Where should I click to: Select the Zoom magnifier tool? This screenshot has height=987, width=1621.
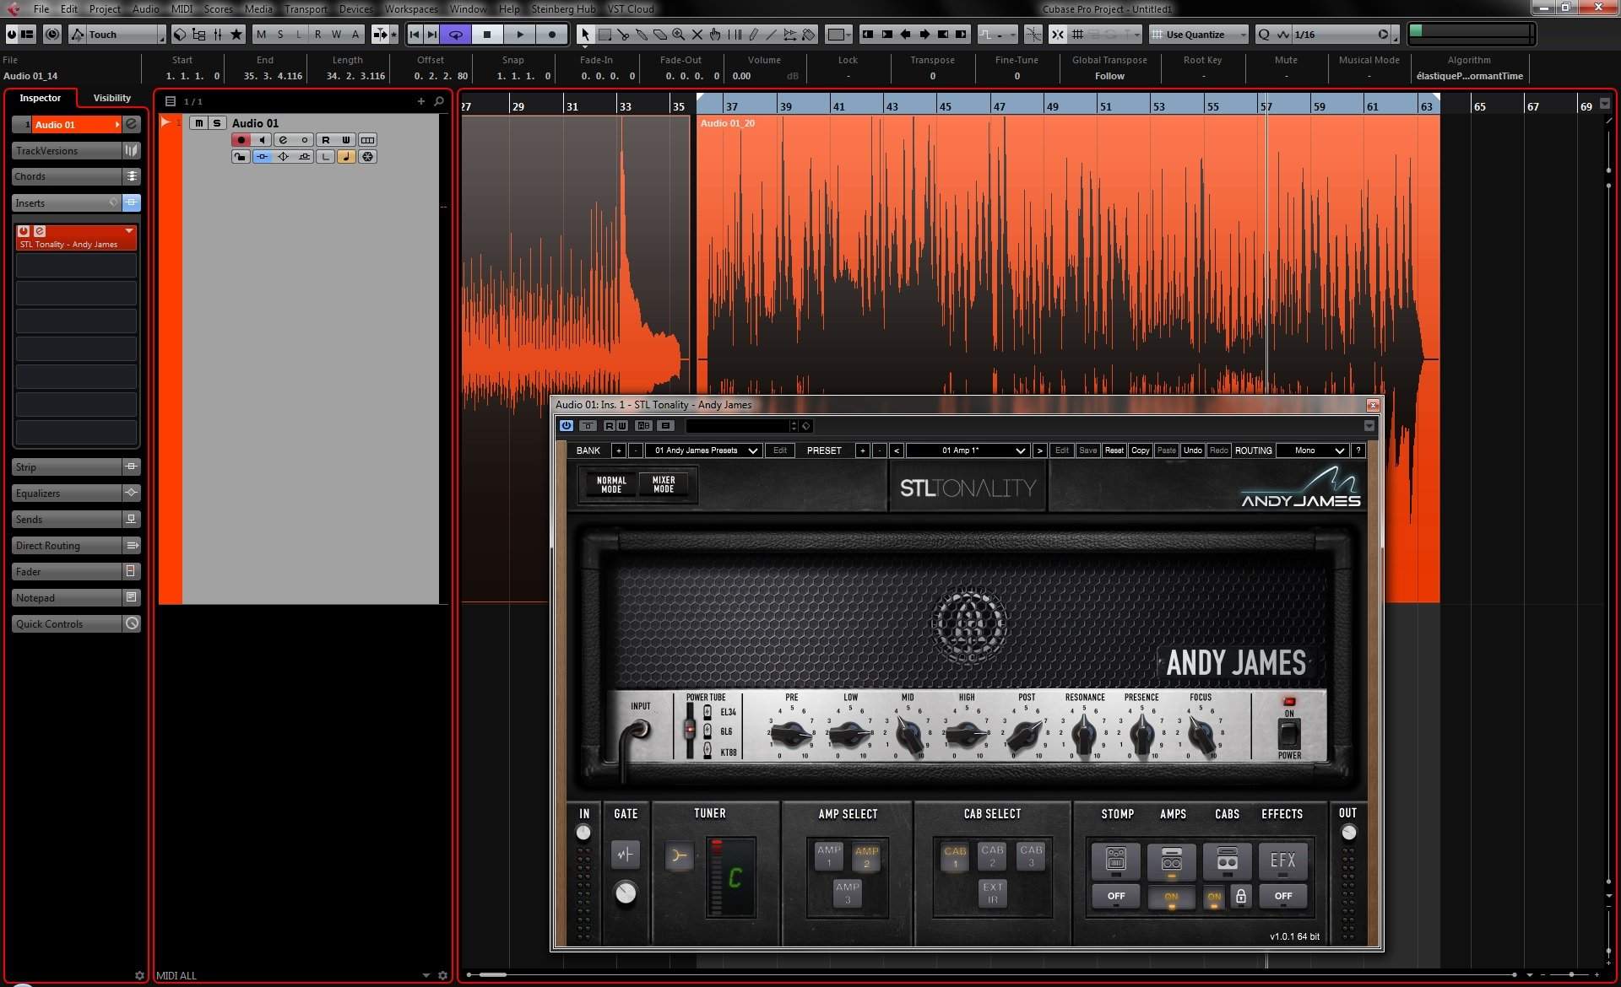[679, 35]
